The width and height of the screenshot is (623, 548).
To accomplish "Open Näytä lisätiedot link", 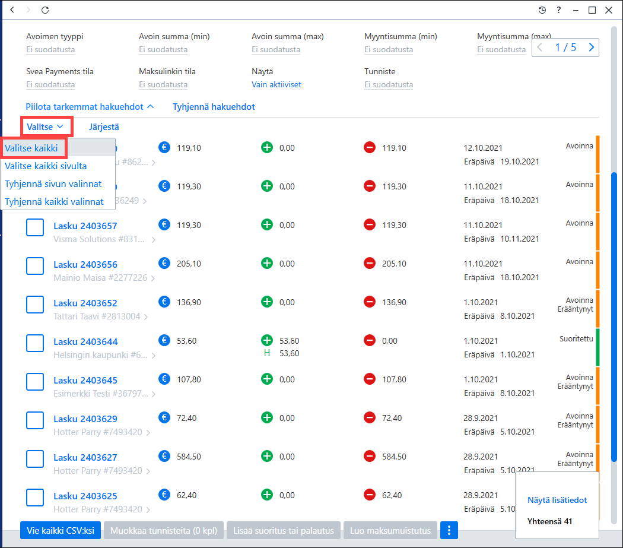I will coord(557,501).
